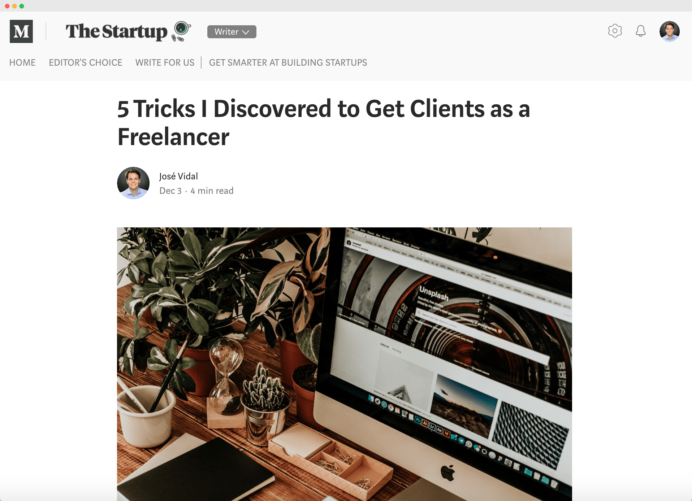
Task: Click the red close window dot
Action: click(7, 6)
